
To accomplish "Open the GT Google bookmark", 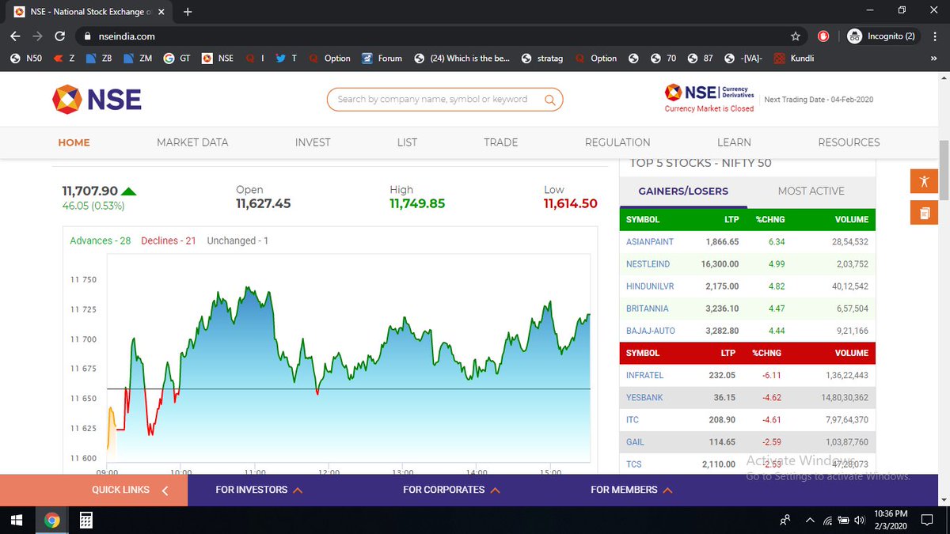I will (177, 58).
